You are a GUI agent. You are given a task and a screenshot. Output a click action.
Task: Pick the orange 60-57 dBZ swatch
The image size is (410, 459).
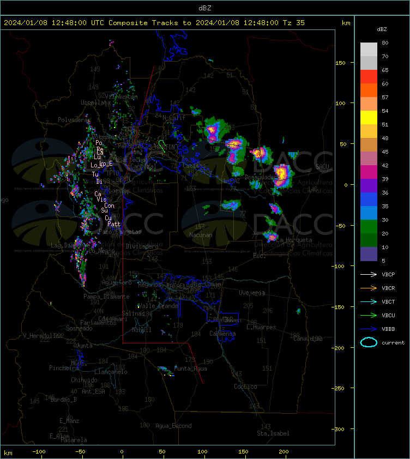point(369,90)
